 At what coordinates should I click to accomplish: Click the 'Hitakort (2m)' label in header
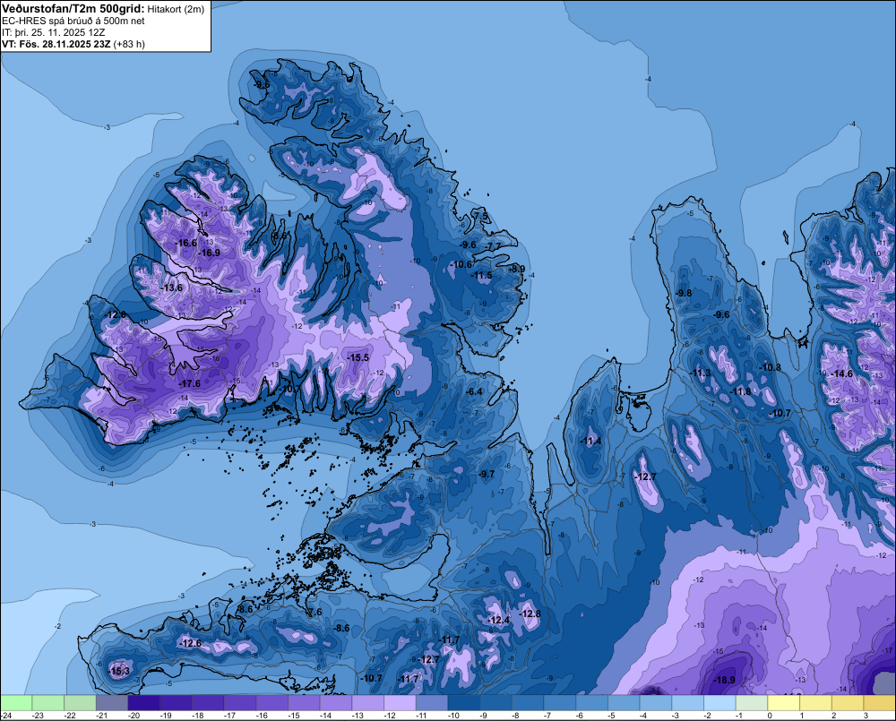tap(176, 9)
